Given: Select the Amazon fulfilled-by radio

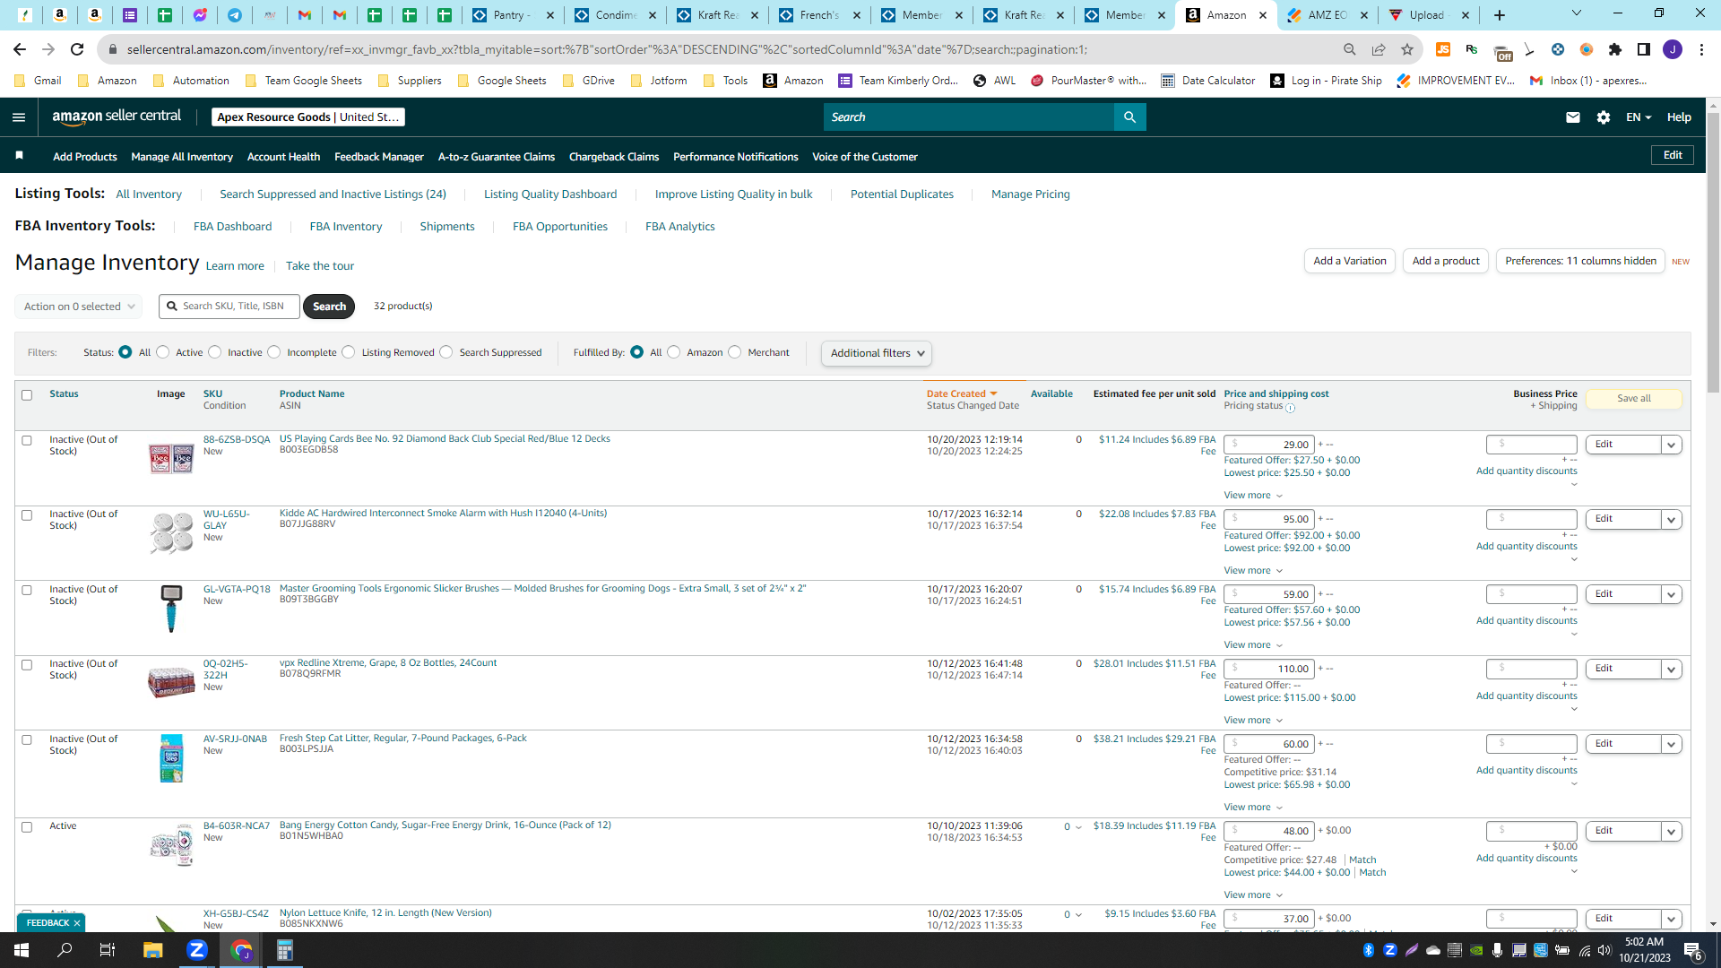Looking at the screenshot, I should (674, 352).
